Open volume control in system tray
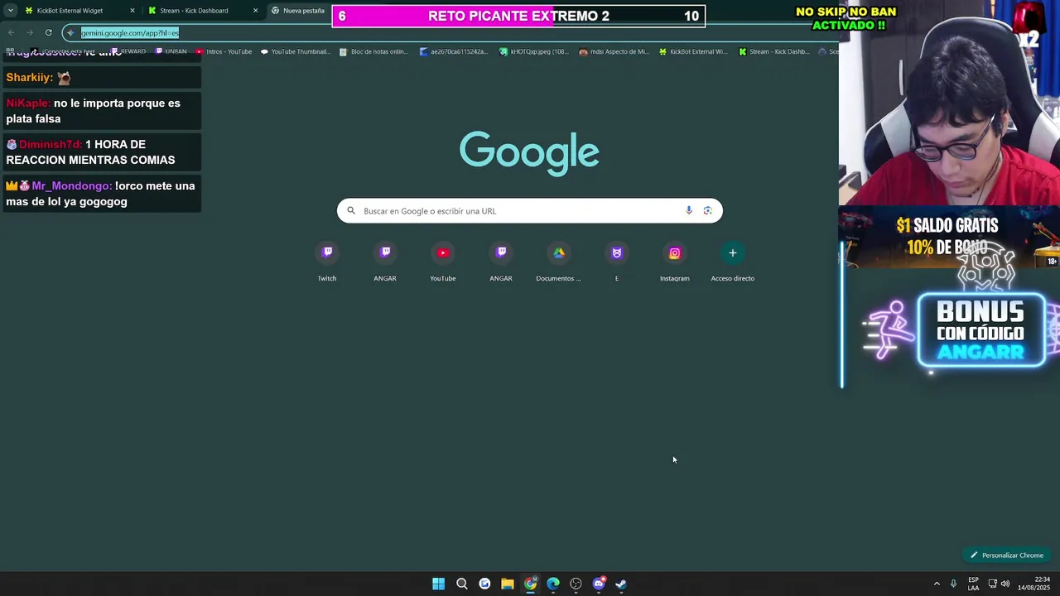1060x596 pixels. click(1005, 584)
